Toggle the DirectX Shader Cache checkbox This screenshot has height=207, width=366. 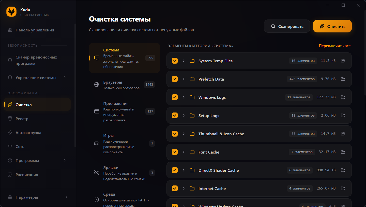coord(175,170)
